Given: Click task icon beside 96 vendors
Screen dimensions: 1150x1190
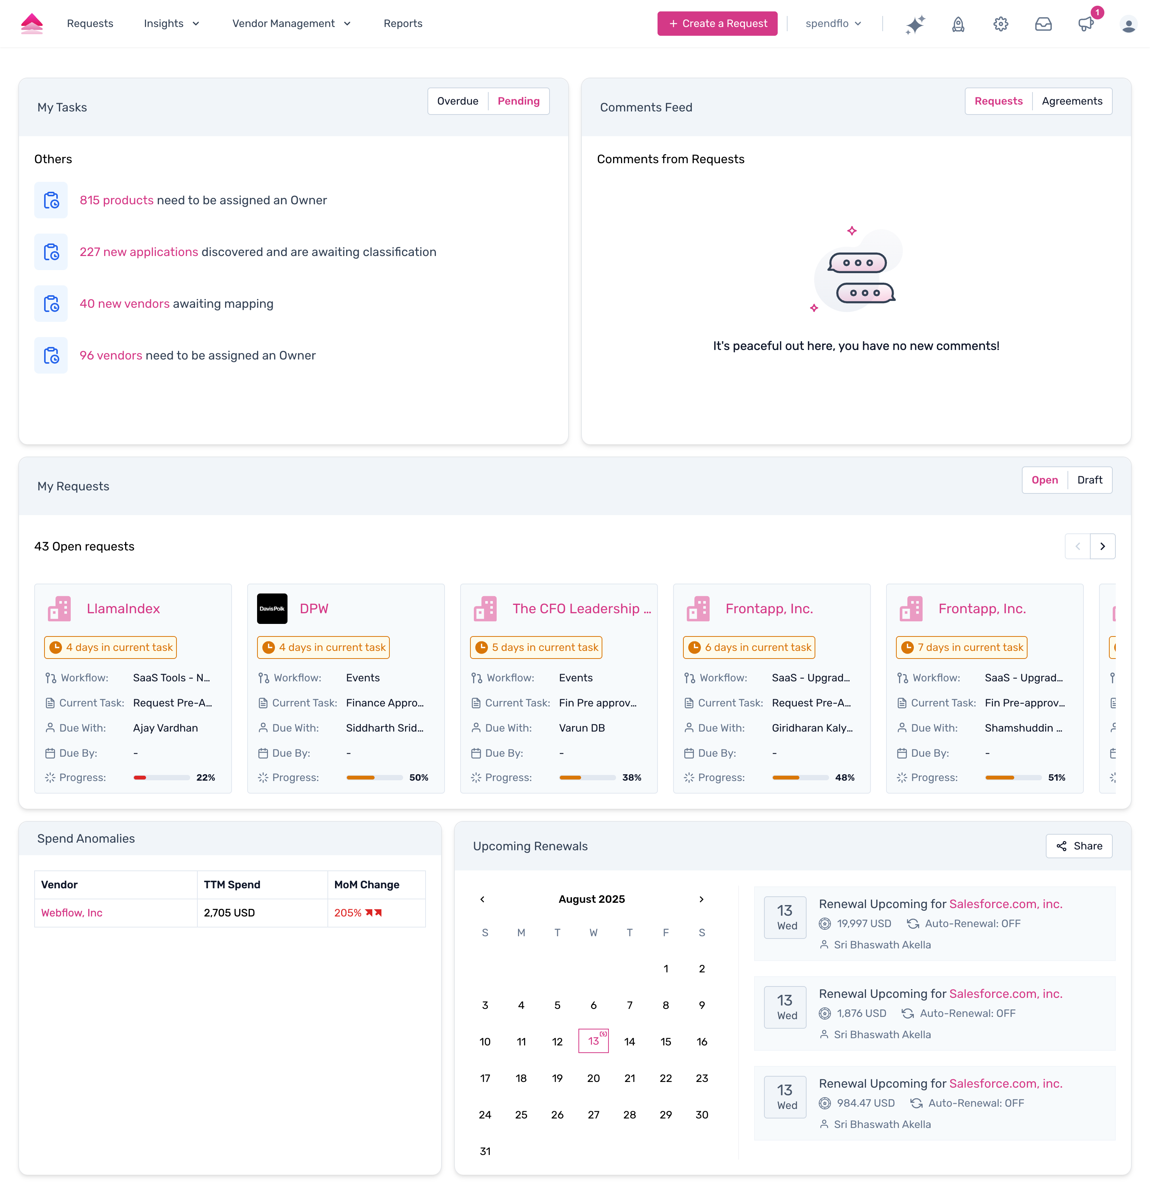Looking at the screenshot, I should (x=51, y=355).
